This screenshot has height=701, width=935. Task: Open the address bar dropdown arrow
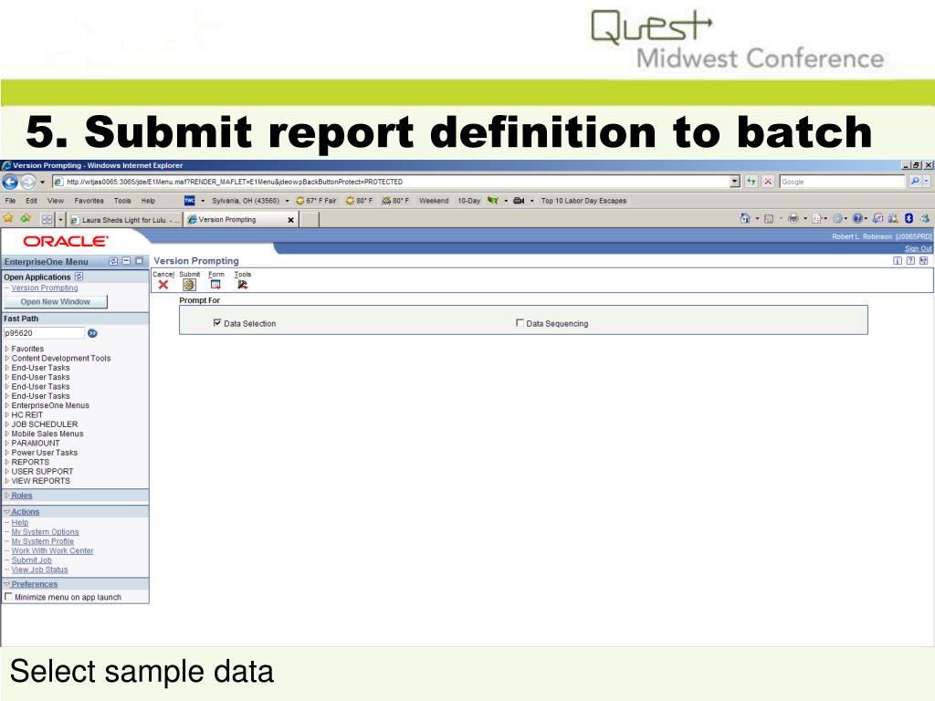click(735, 182)
